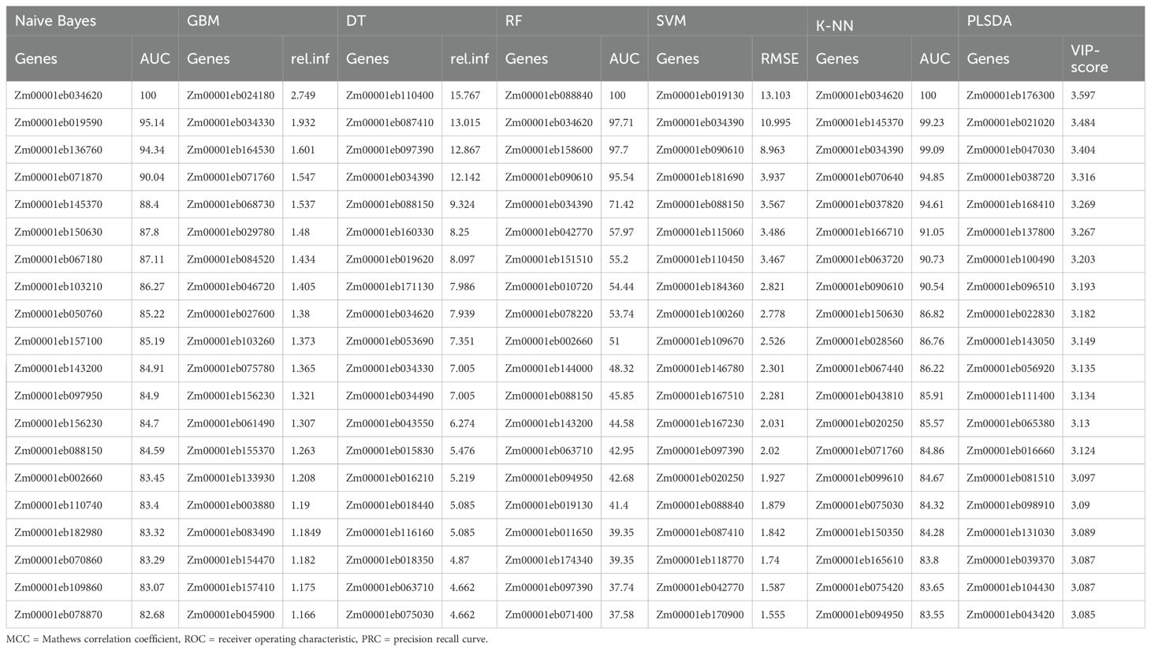Select gene cell Zm00001eb133930
Screen dimensions: 1151x651
(230, 478)
